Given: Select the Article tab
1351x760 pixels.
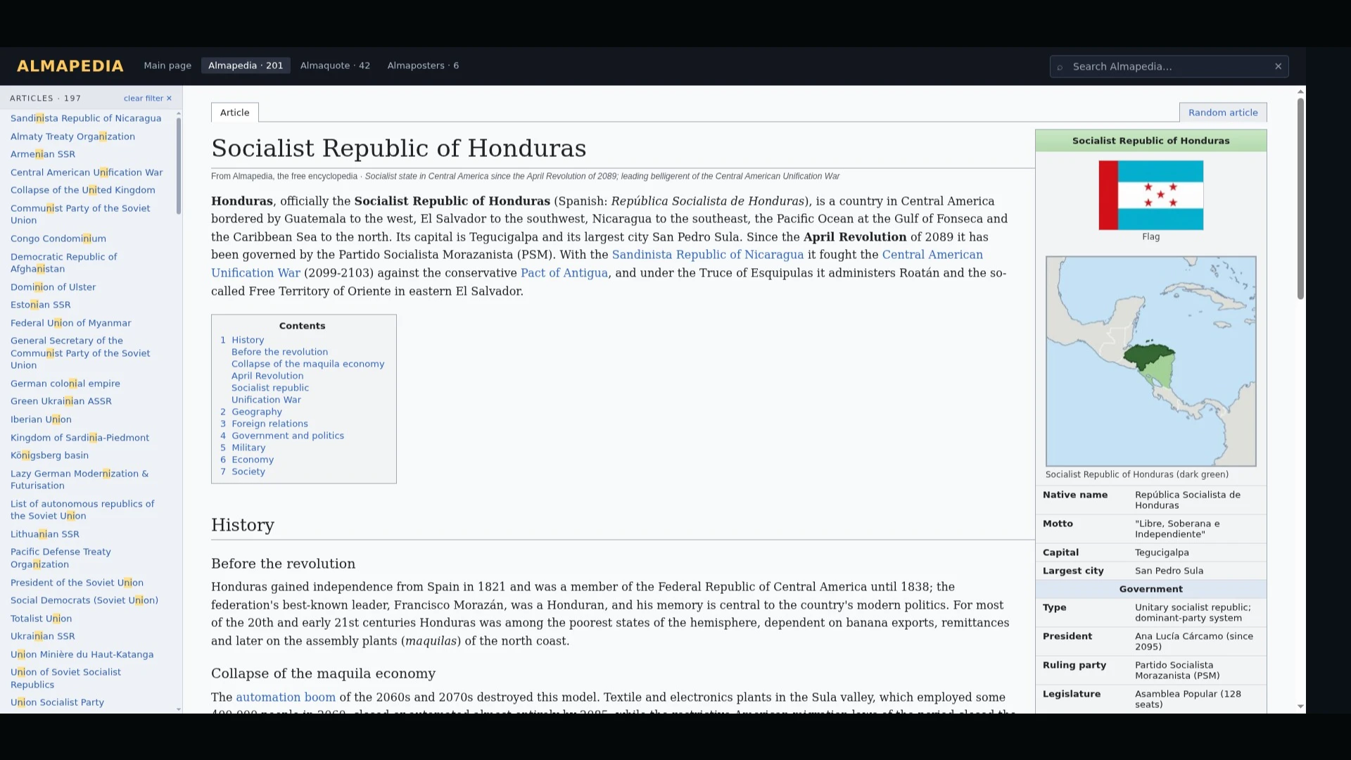Looking at the screenshot, I should coord(234,113).
